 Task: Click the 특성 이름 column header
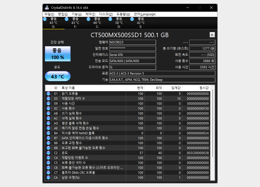[x=93, y=88]
